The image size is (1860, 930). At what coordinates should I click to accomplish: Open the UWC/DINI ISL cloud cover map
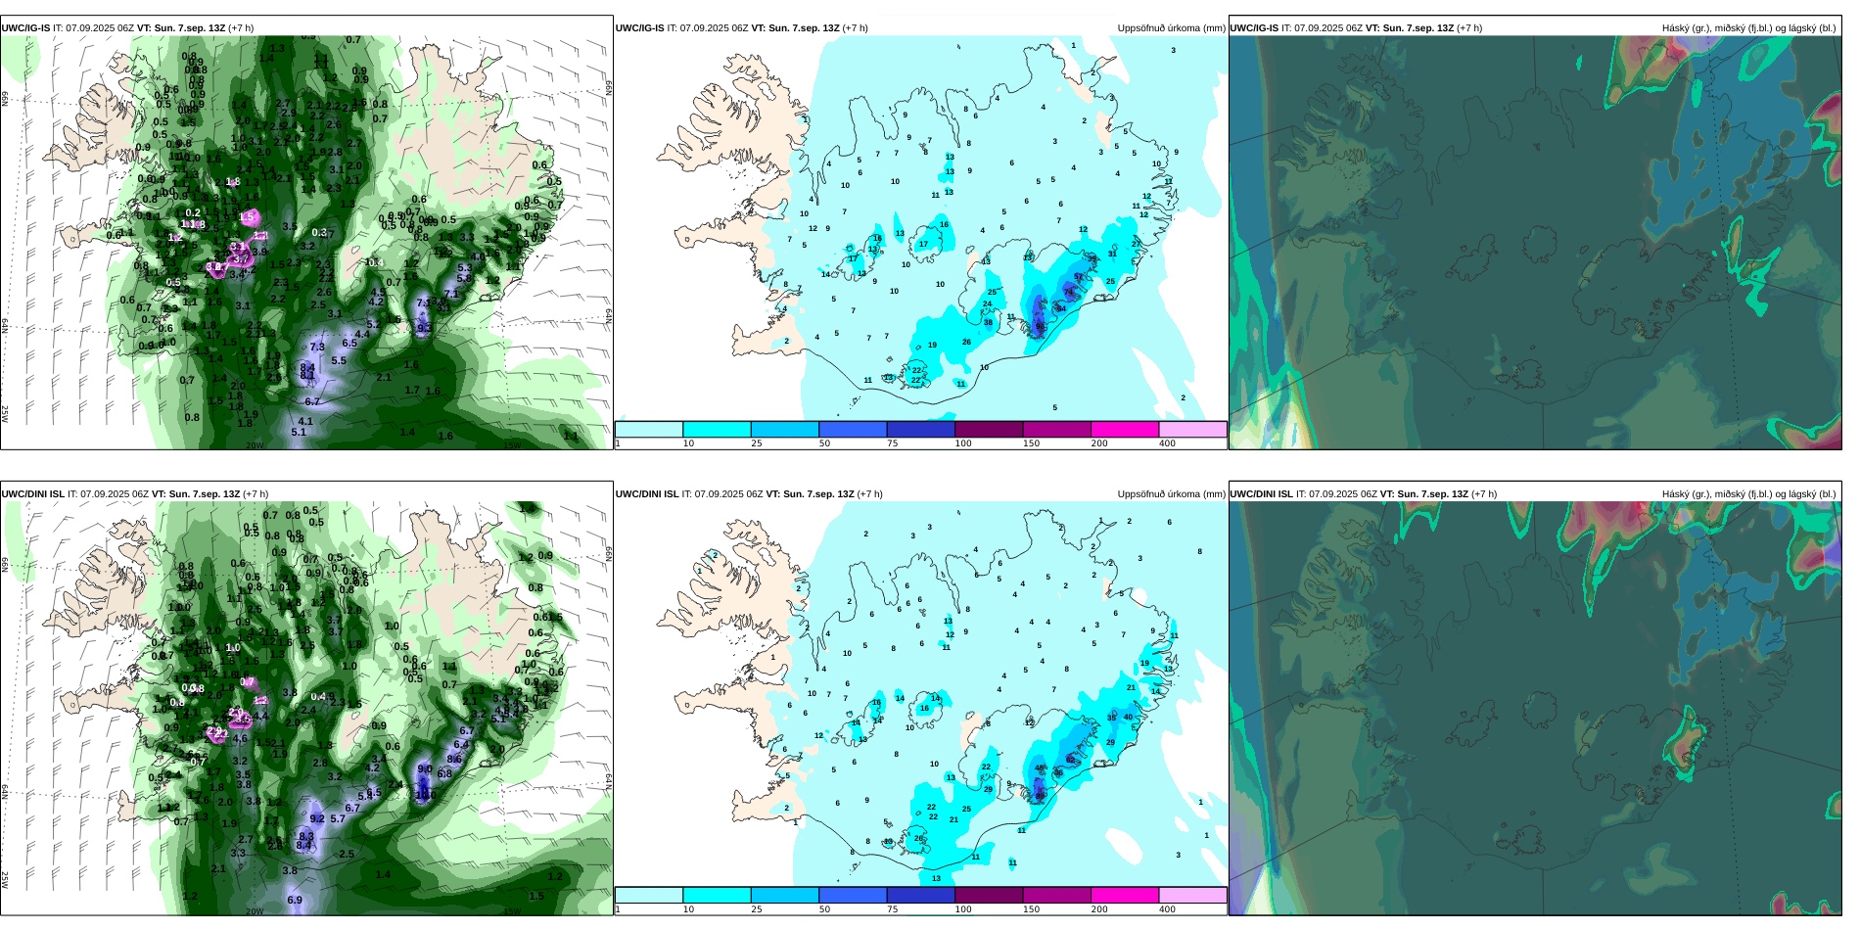point(1535,709)
